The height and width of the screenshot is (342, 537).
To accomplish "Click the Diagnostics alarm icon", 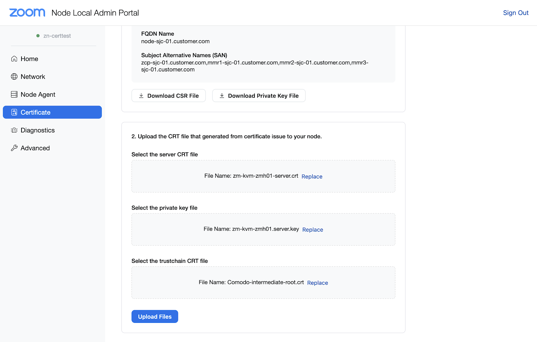I will pyautogui.click(x=14, y=130).
